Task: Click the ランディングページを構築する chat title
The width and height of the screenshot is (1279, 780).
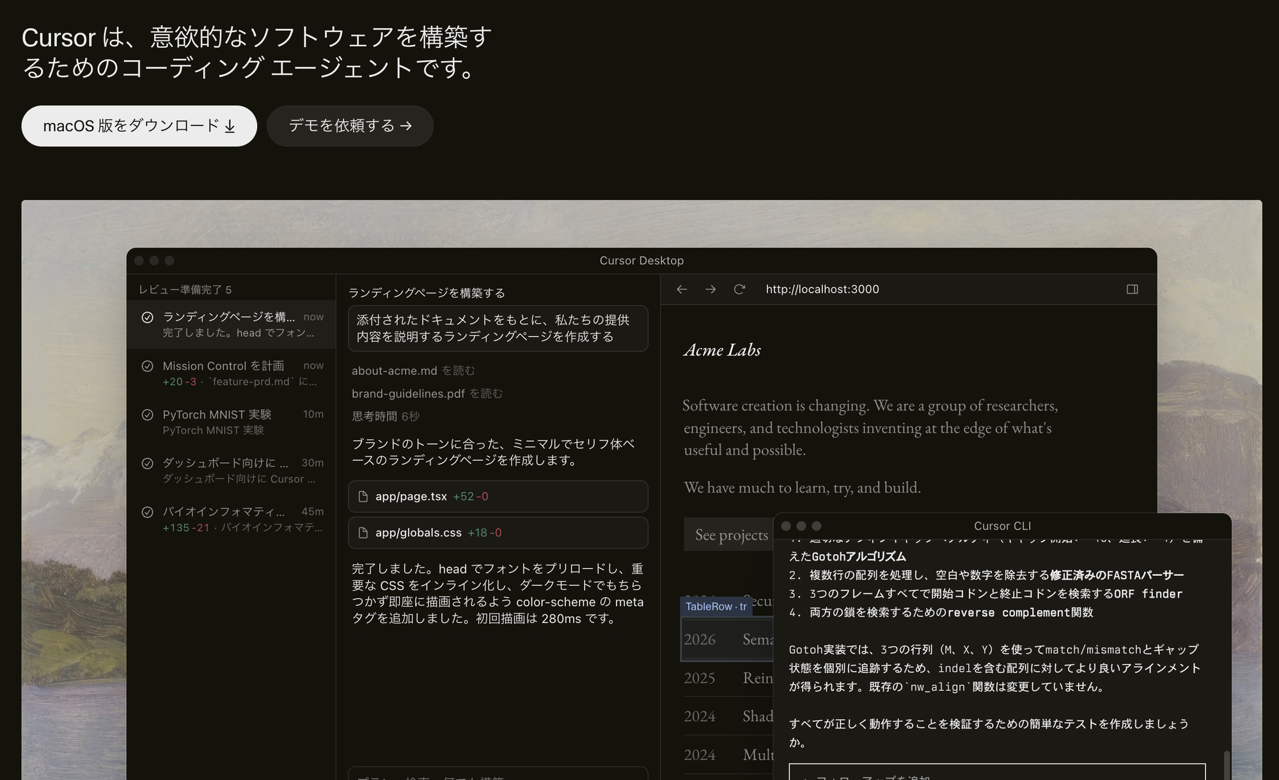Action: (x=427, y=293)
